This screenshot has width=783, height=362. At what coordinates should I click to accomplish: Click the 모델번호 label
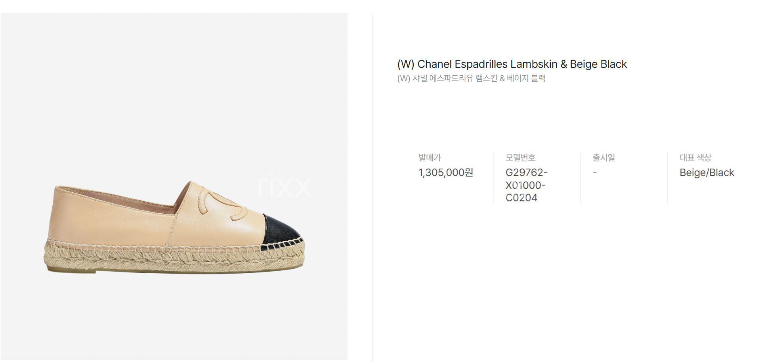[x=520, y=157]
